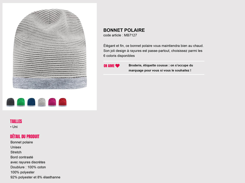Click the 92% polyester et 8% élasthanne line
Screen dimensions: 245x183
(x=35, y=177)
